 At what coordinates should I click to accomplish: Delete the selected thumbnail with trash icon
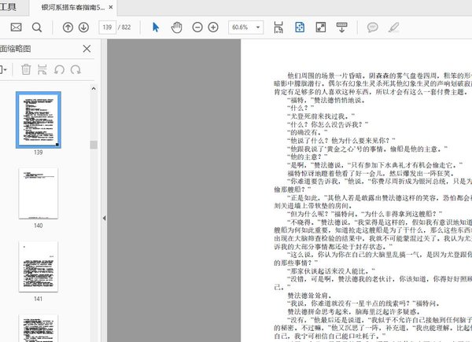click(x=26, y=70)
